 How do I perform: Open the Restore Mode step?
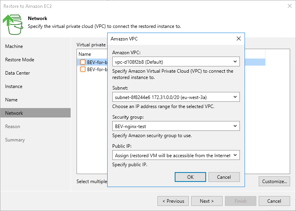coord(20,60)
